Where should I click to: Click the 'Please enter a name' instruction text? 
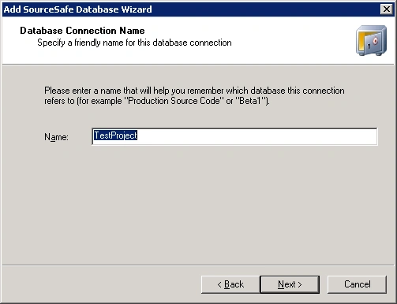pyautogui.click(x=194, y=95)
